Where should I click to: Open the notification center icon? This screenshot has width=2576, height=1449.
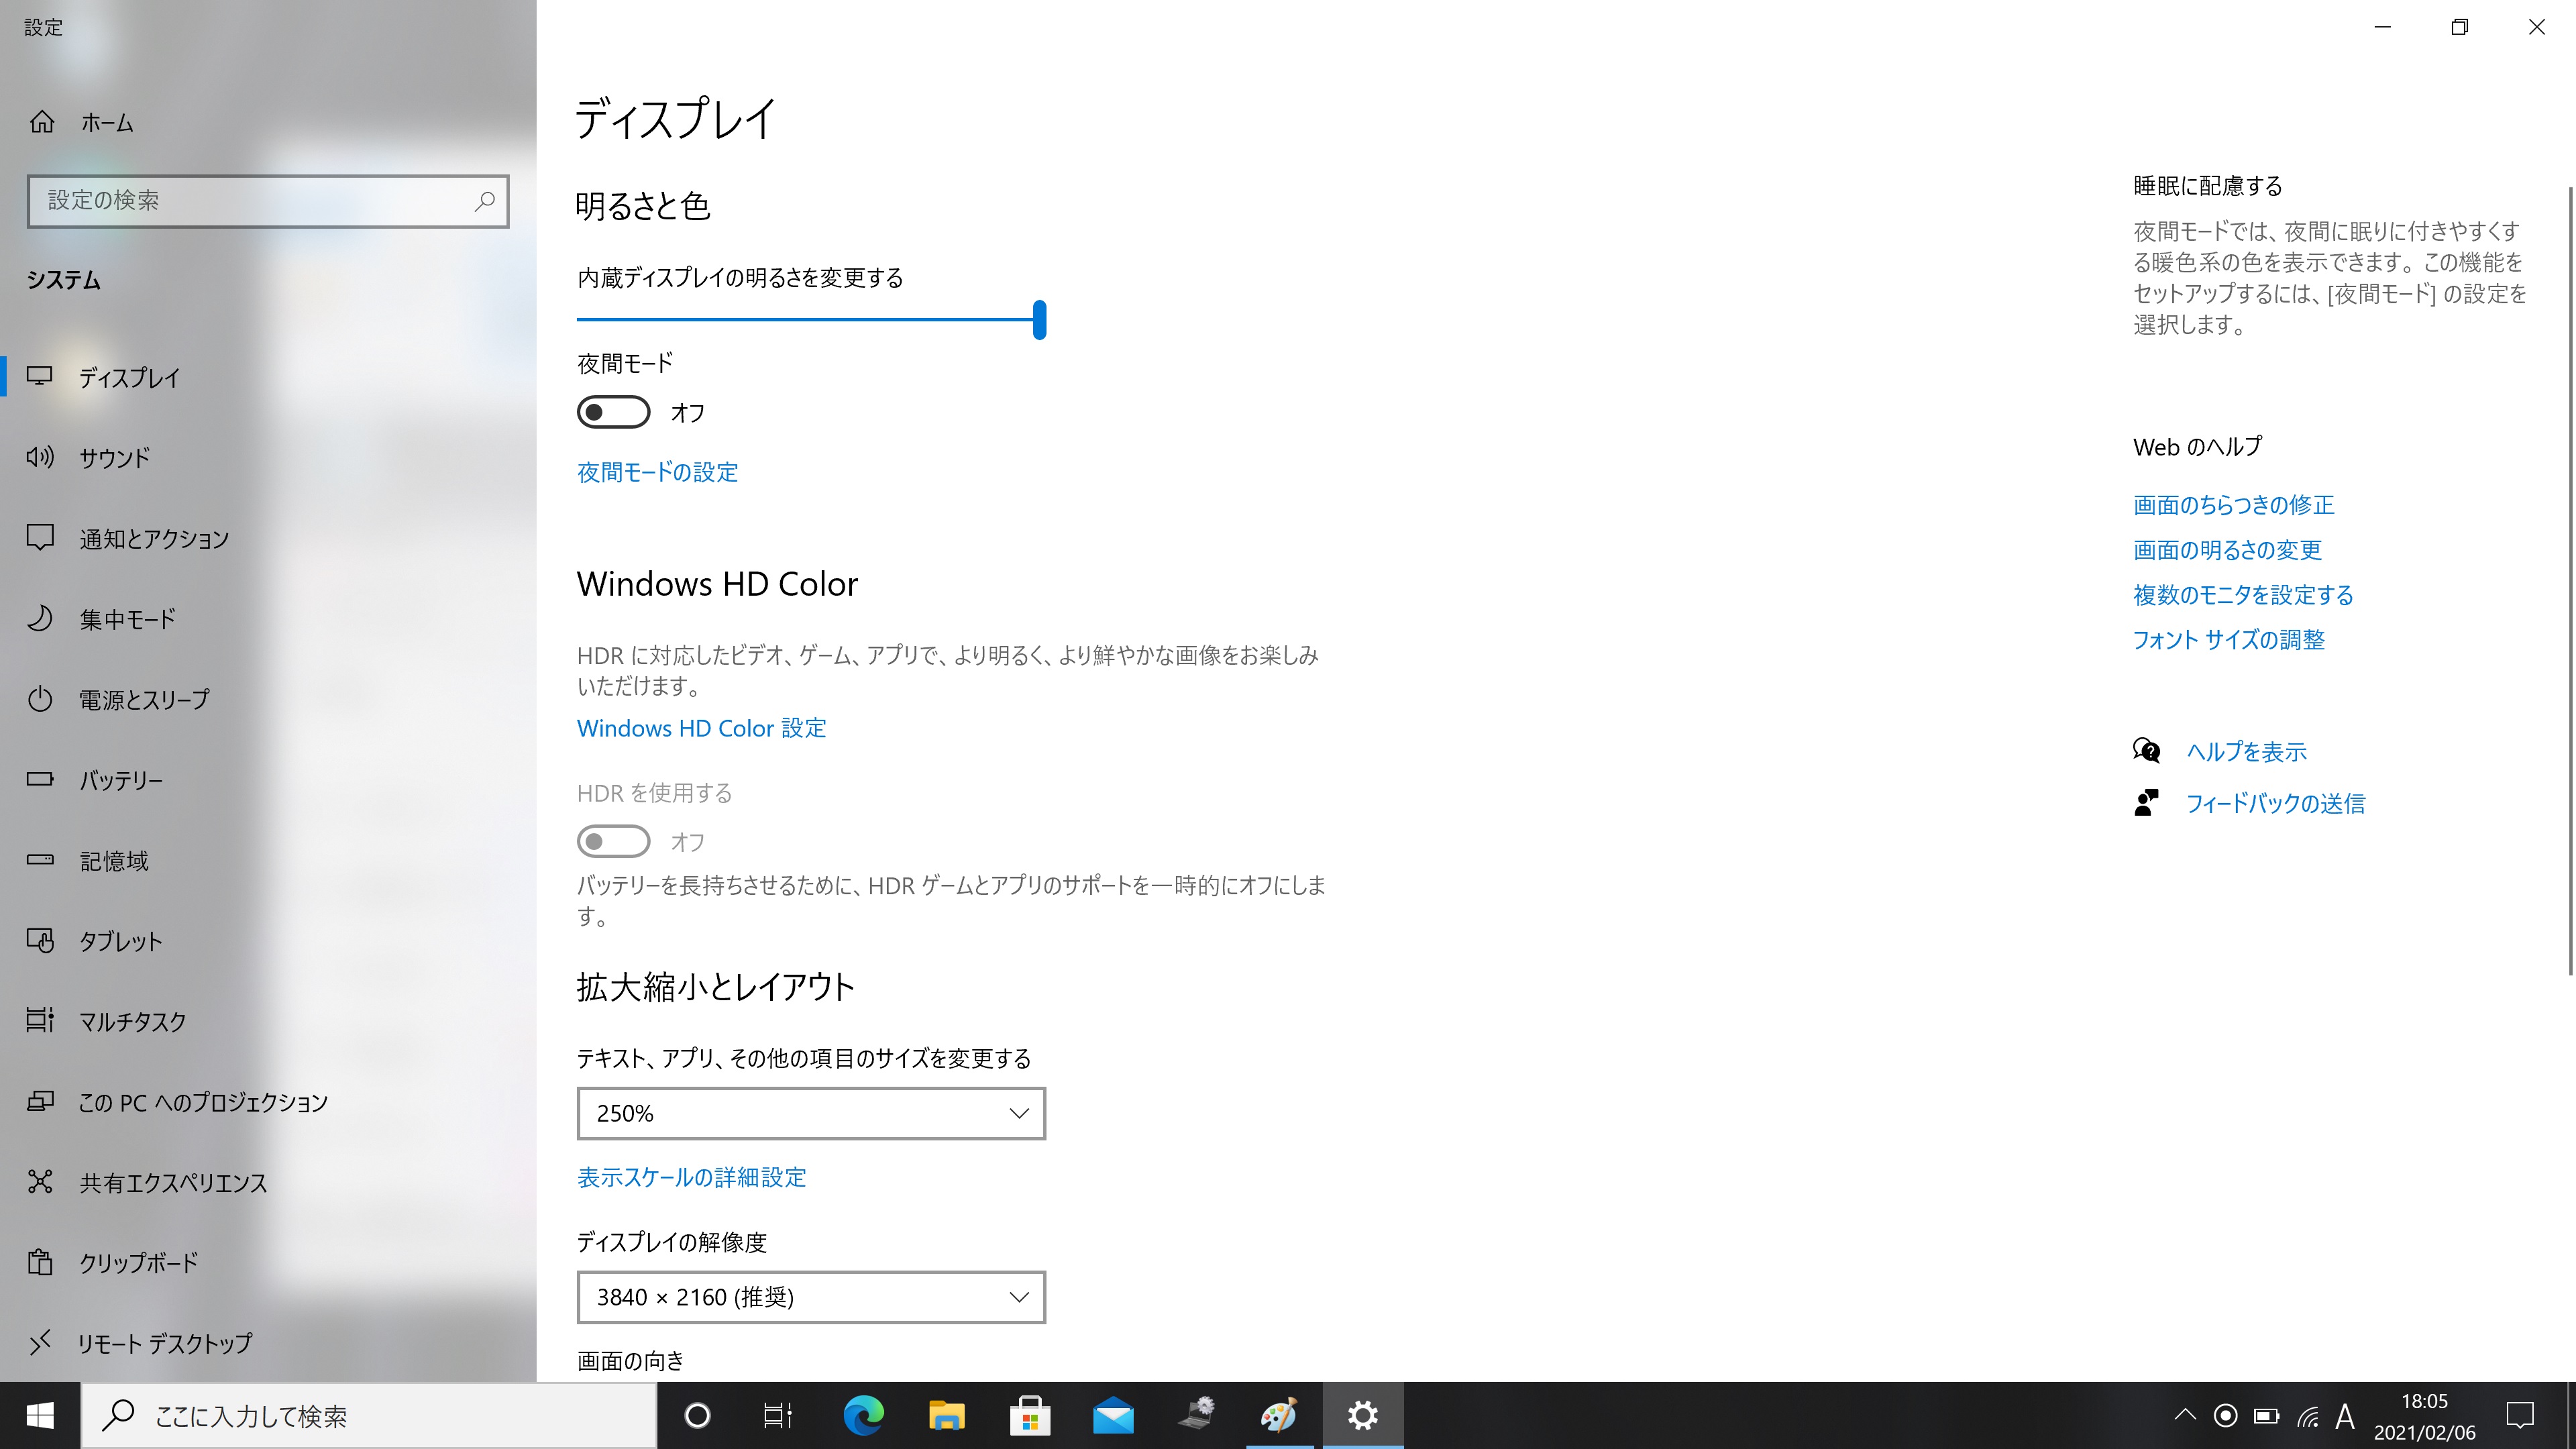[2520, 1415]
